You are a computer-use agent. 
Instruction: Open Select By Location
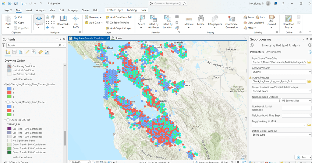167,22
